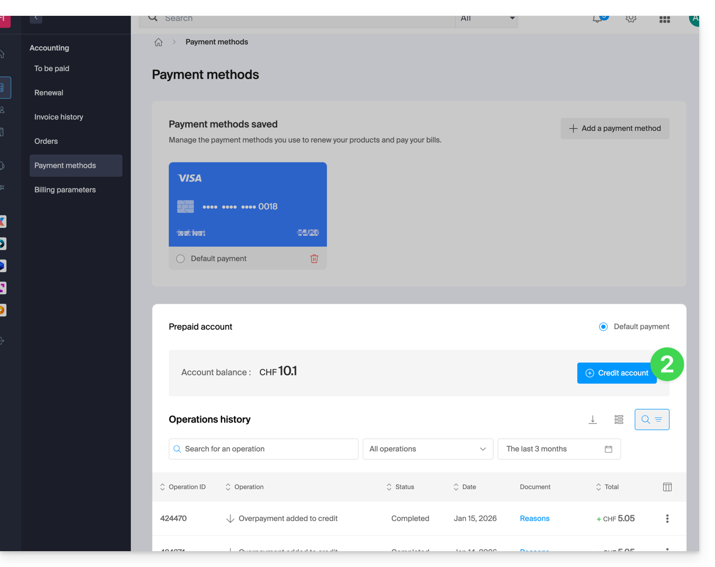Open the Reasons document link
Screen dimensions: 715x567
coord(534,518)
